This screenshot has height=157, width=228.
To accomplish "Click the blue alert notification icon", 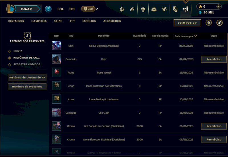I will point(48,9).
